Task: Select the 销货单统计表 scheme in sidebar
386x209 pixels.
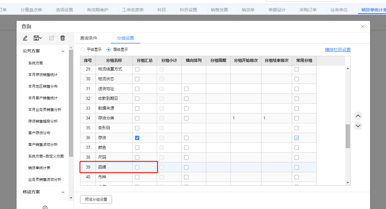Action: pyautogui.click(x=39, y=168)
